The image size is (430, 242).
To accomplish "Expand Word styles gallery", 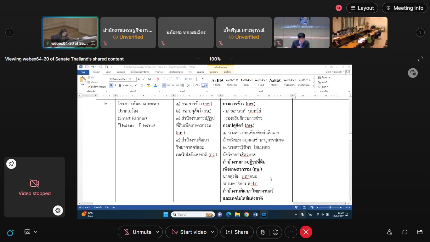I will 313,86.
